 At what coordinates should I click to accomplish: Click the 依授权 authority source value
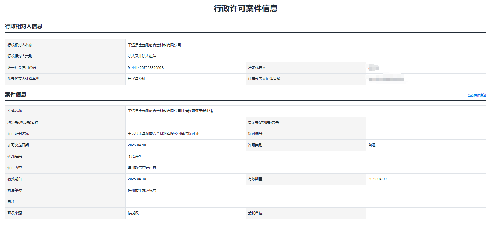(133, 213)
